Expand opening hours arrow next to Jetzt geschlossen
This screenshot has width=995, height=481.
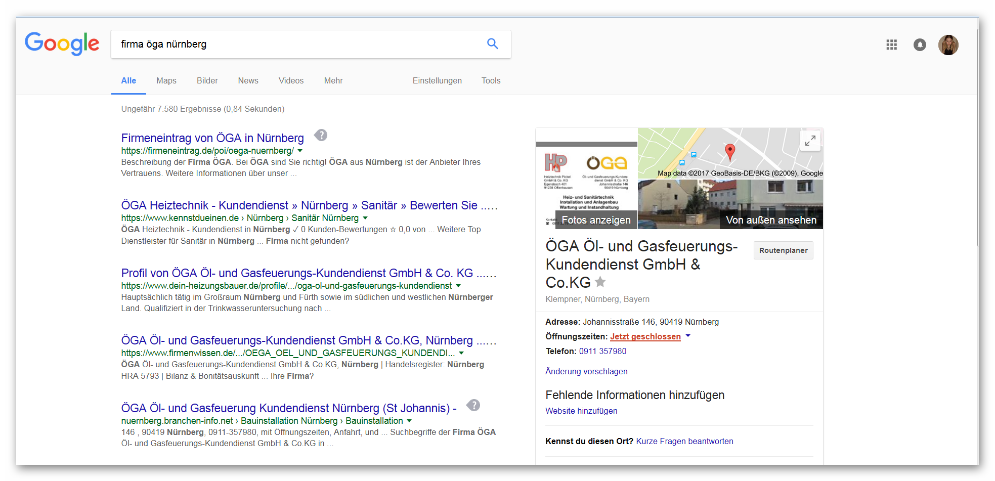pos(688,336)
